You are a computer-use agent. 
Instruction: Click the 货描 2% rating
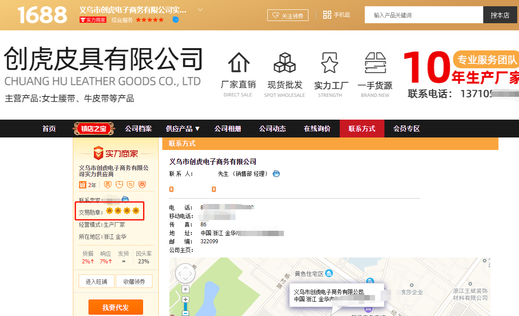(x=88, y=257)
